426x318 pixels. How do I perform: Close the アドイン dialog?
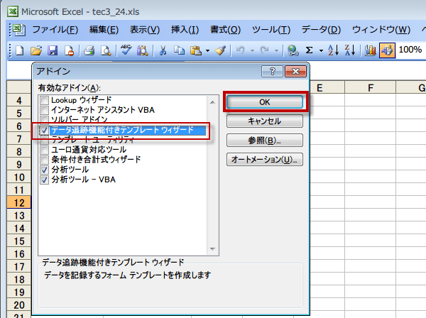pos(295,72)
